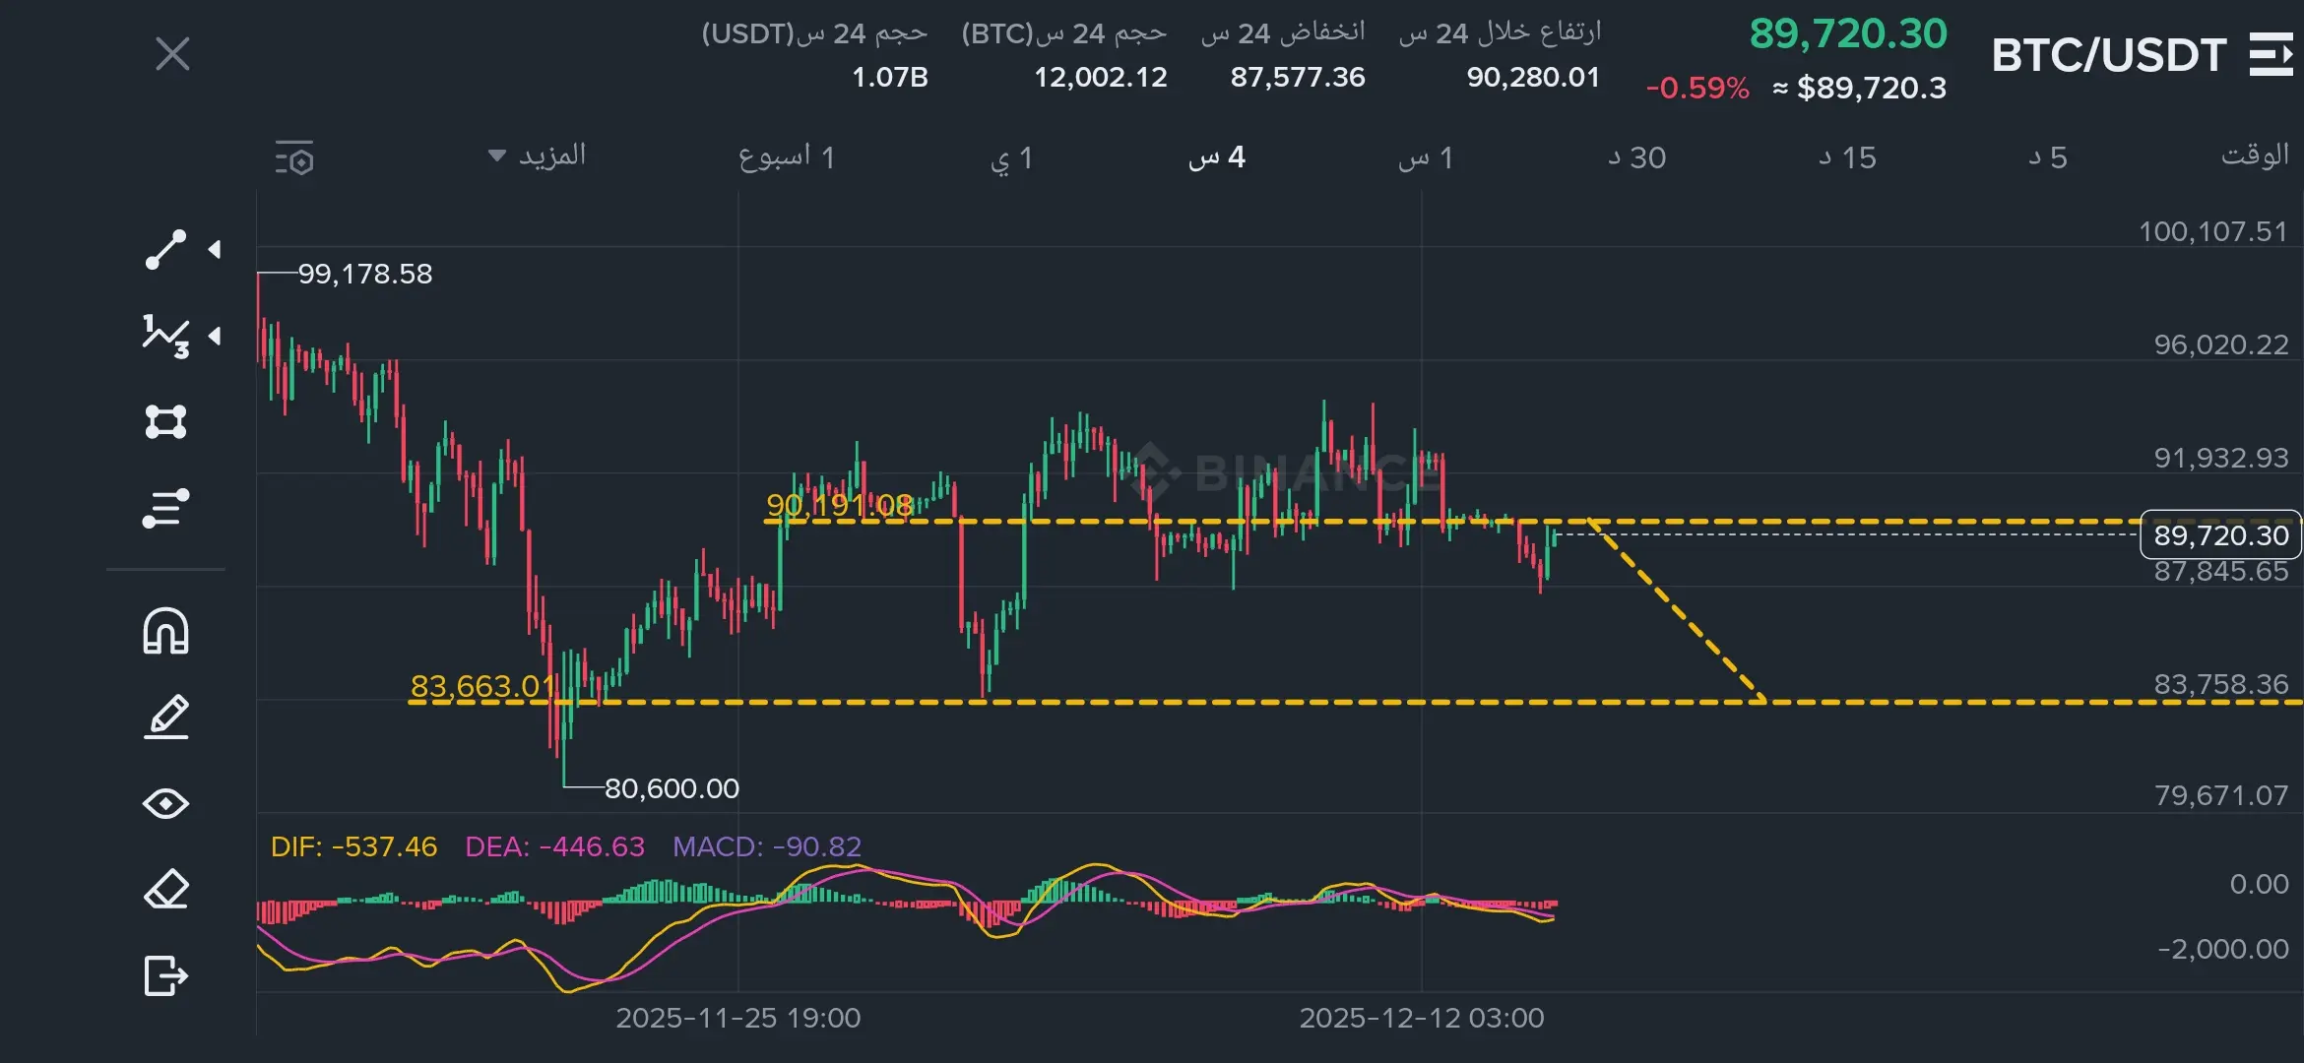Select the rectangle shape drawing tool
This screenshot has height=1063, width=2304.
click(x=165, y=422)
